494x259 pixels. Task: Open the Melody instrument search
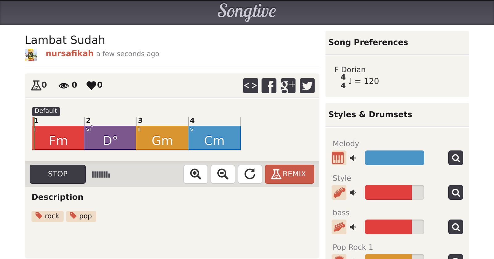(455, 158)
